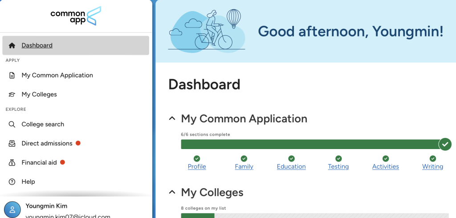Click the green checkmark above Testing
The image size is (456, 218).
338,158
